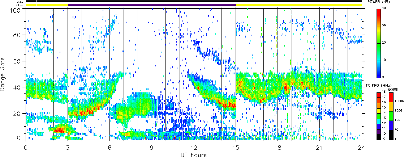Select the 'POWER (dB)' colorbar heading
This screenshot has height=157, width=404.
[x=378, y=2]
